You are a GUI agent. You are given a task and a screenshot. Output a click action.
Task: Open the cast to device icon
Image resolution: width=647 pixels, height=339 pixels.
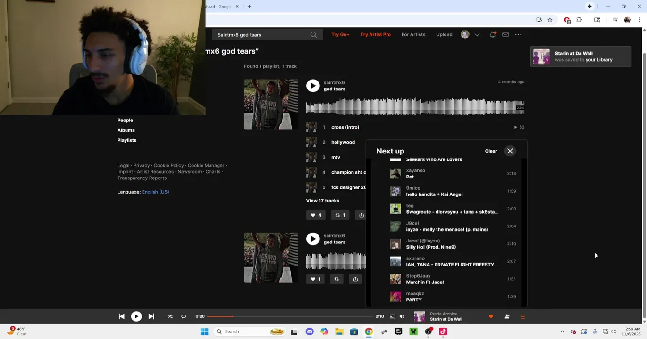pyautogui.click(x=392, y=316)
